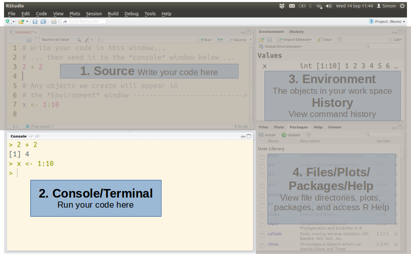Open the Tools menu
Viewport: 411px width, 254px height.
click(x=150, y=14)
